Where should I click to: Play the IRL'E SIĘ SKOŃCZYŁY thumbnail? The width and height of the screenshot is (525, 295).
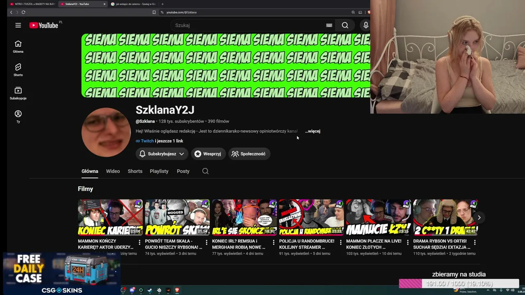pos(244,218)
